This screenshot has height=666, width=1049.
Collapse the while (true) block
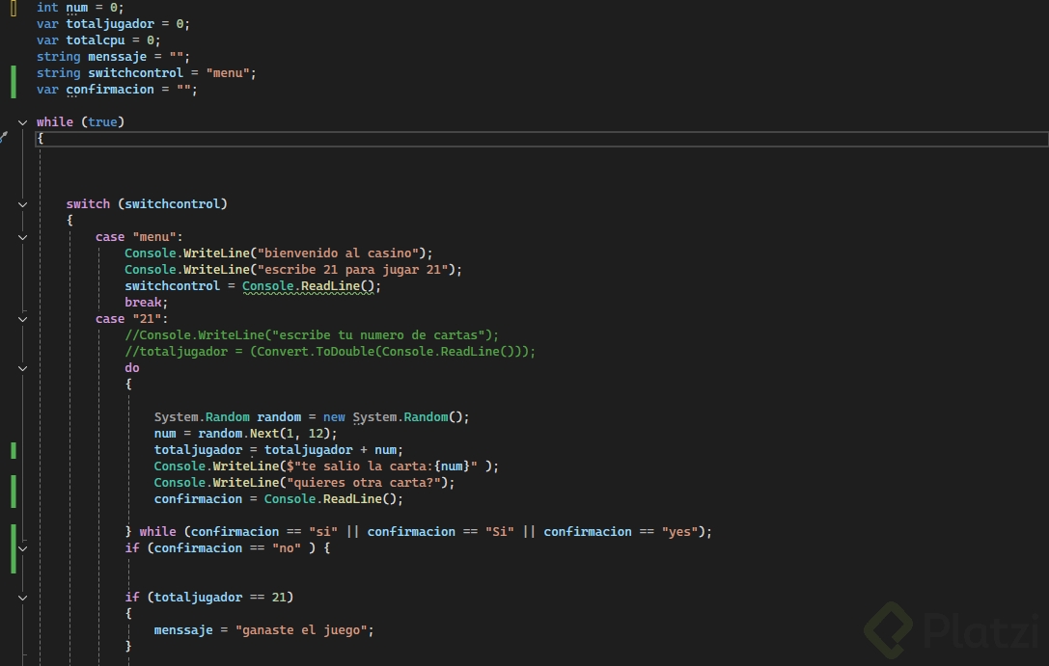[x=23, y=122]
